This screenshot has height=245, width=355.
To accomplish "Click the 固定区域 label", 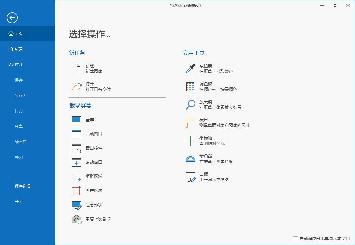I will click(94, 191).
